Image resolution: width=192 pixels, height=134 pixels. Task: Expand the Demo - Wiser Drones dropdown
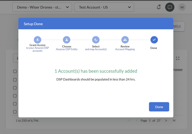(x=42, y=7)
